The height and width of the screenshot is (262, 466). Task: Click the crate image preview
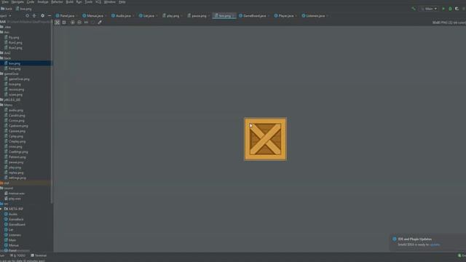click(265, 139)
